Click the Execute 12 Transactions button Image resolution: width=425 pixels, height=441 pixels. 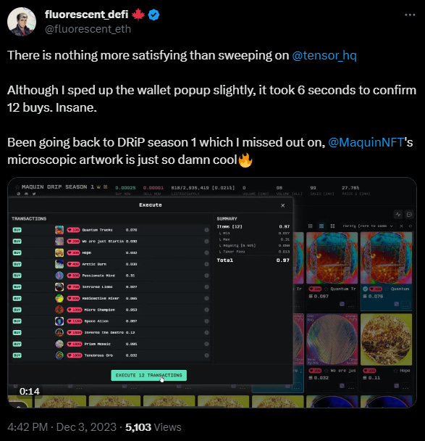148,376
